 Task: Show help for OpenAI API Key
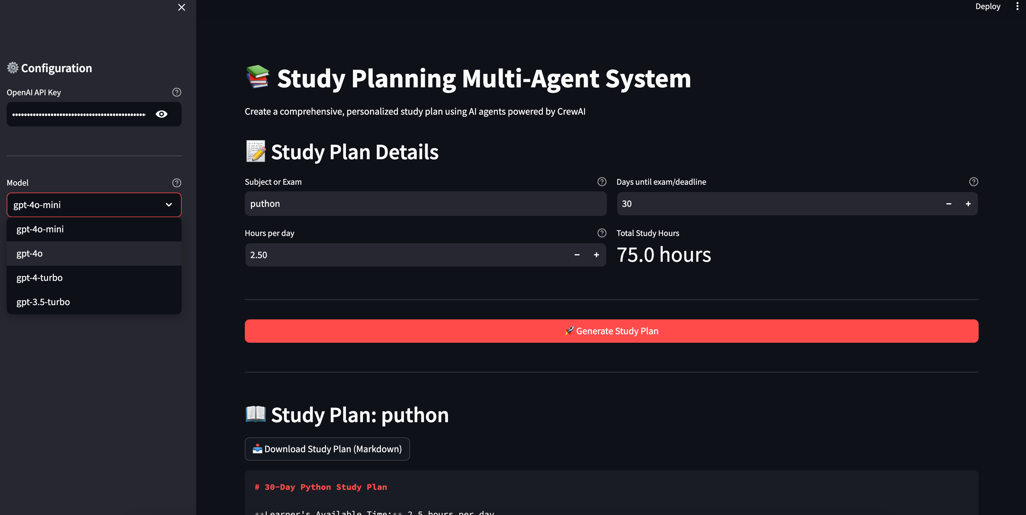pos(176,92)
